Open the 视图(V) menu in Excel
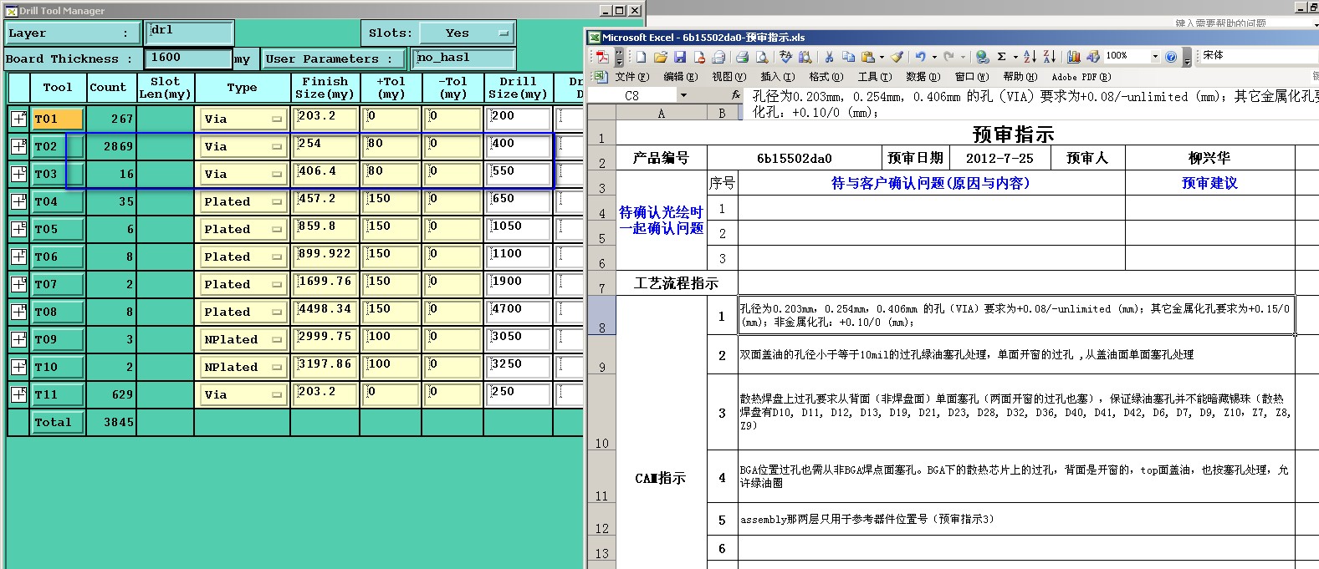 729,77
